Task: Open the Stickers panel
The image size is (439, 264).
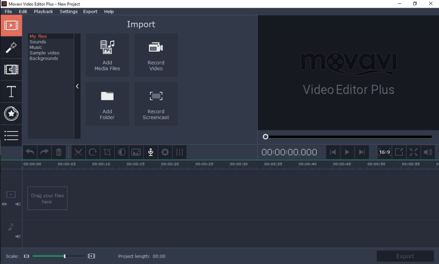Action: pyautogui.click(x=11, y=114)
